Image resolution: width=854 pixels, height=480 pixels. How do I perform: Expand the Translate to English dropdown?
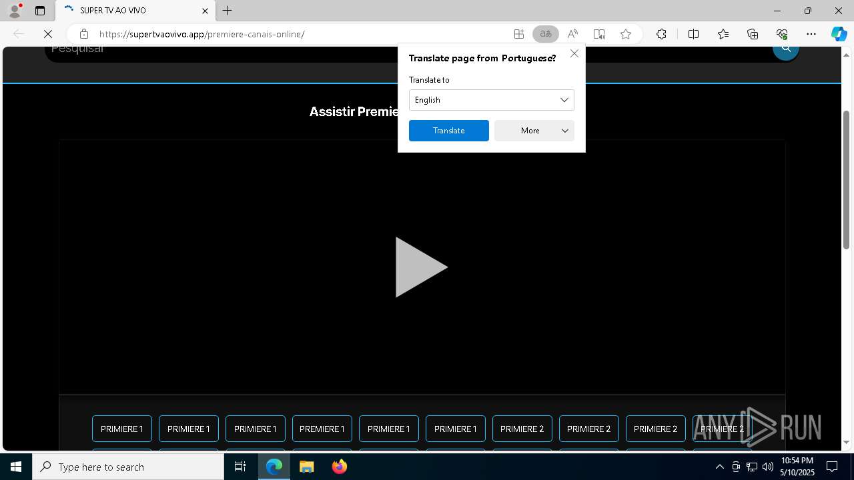492,100
